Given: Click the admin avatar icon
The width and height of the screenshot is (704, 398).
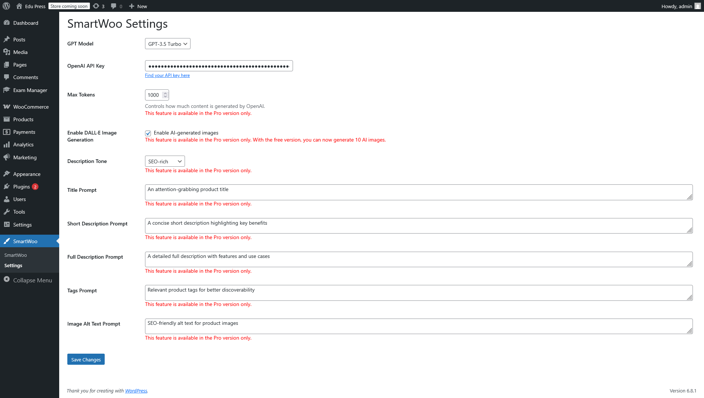Looking at the screenshot, I should pyautogui.click(x=697, y=6).
